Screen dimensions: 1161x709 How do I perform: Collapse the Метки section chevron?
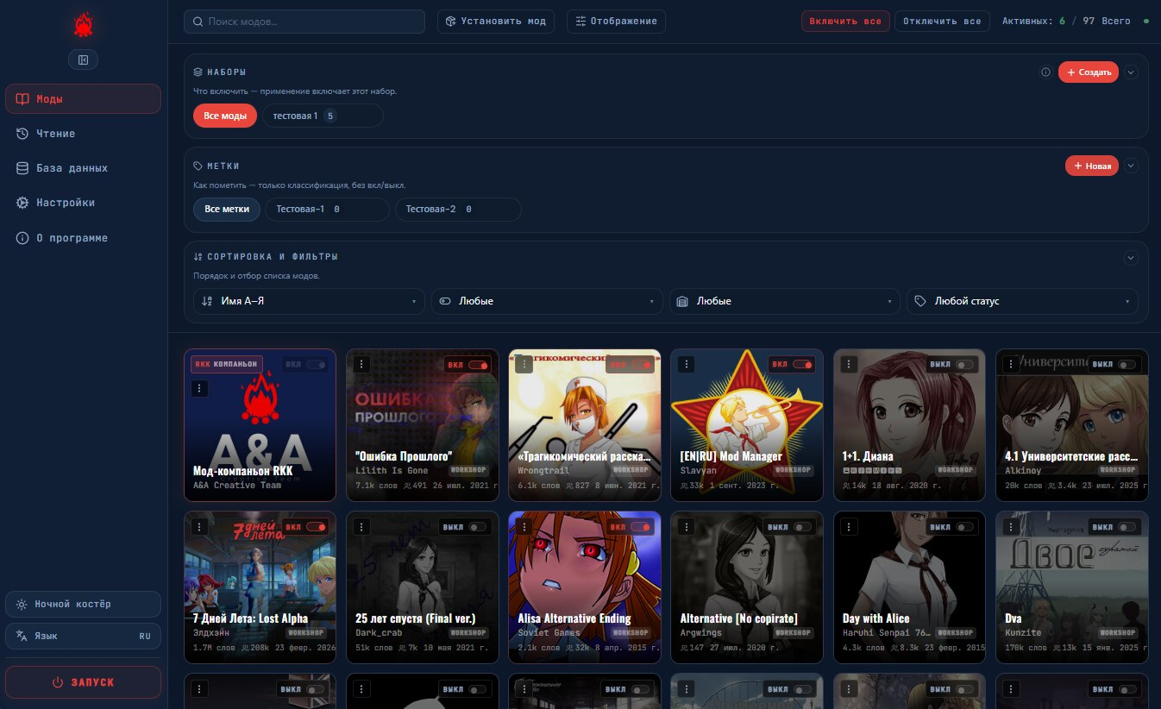tap(1132, 166)
